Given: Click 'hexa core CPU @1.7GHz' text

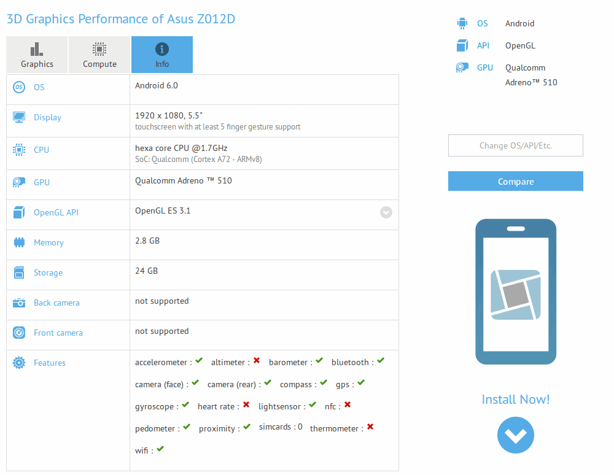Looking at the screenshot, I should [181, 149].
